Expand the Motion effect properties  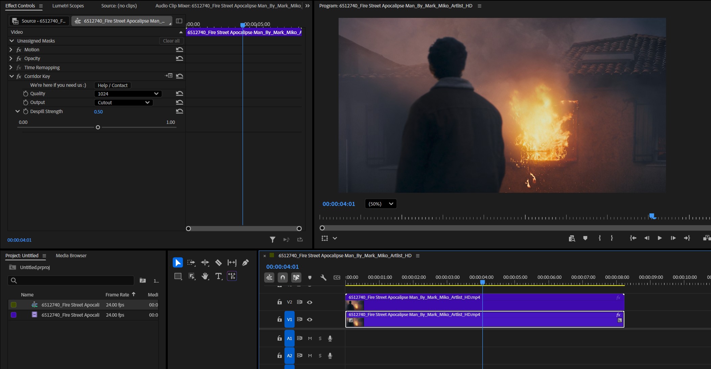pyautogui.click(x=11, y=50)
